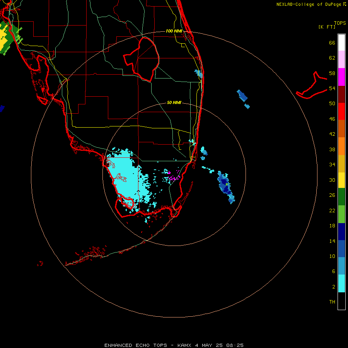Click the 50 NMI range ring label
This screenshot has height=348, width=348.
tap(174, 102)
